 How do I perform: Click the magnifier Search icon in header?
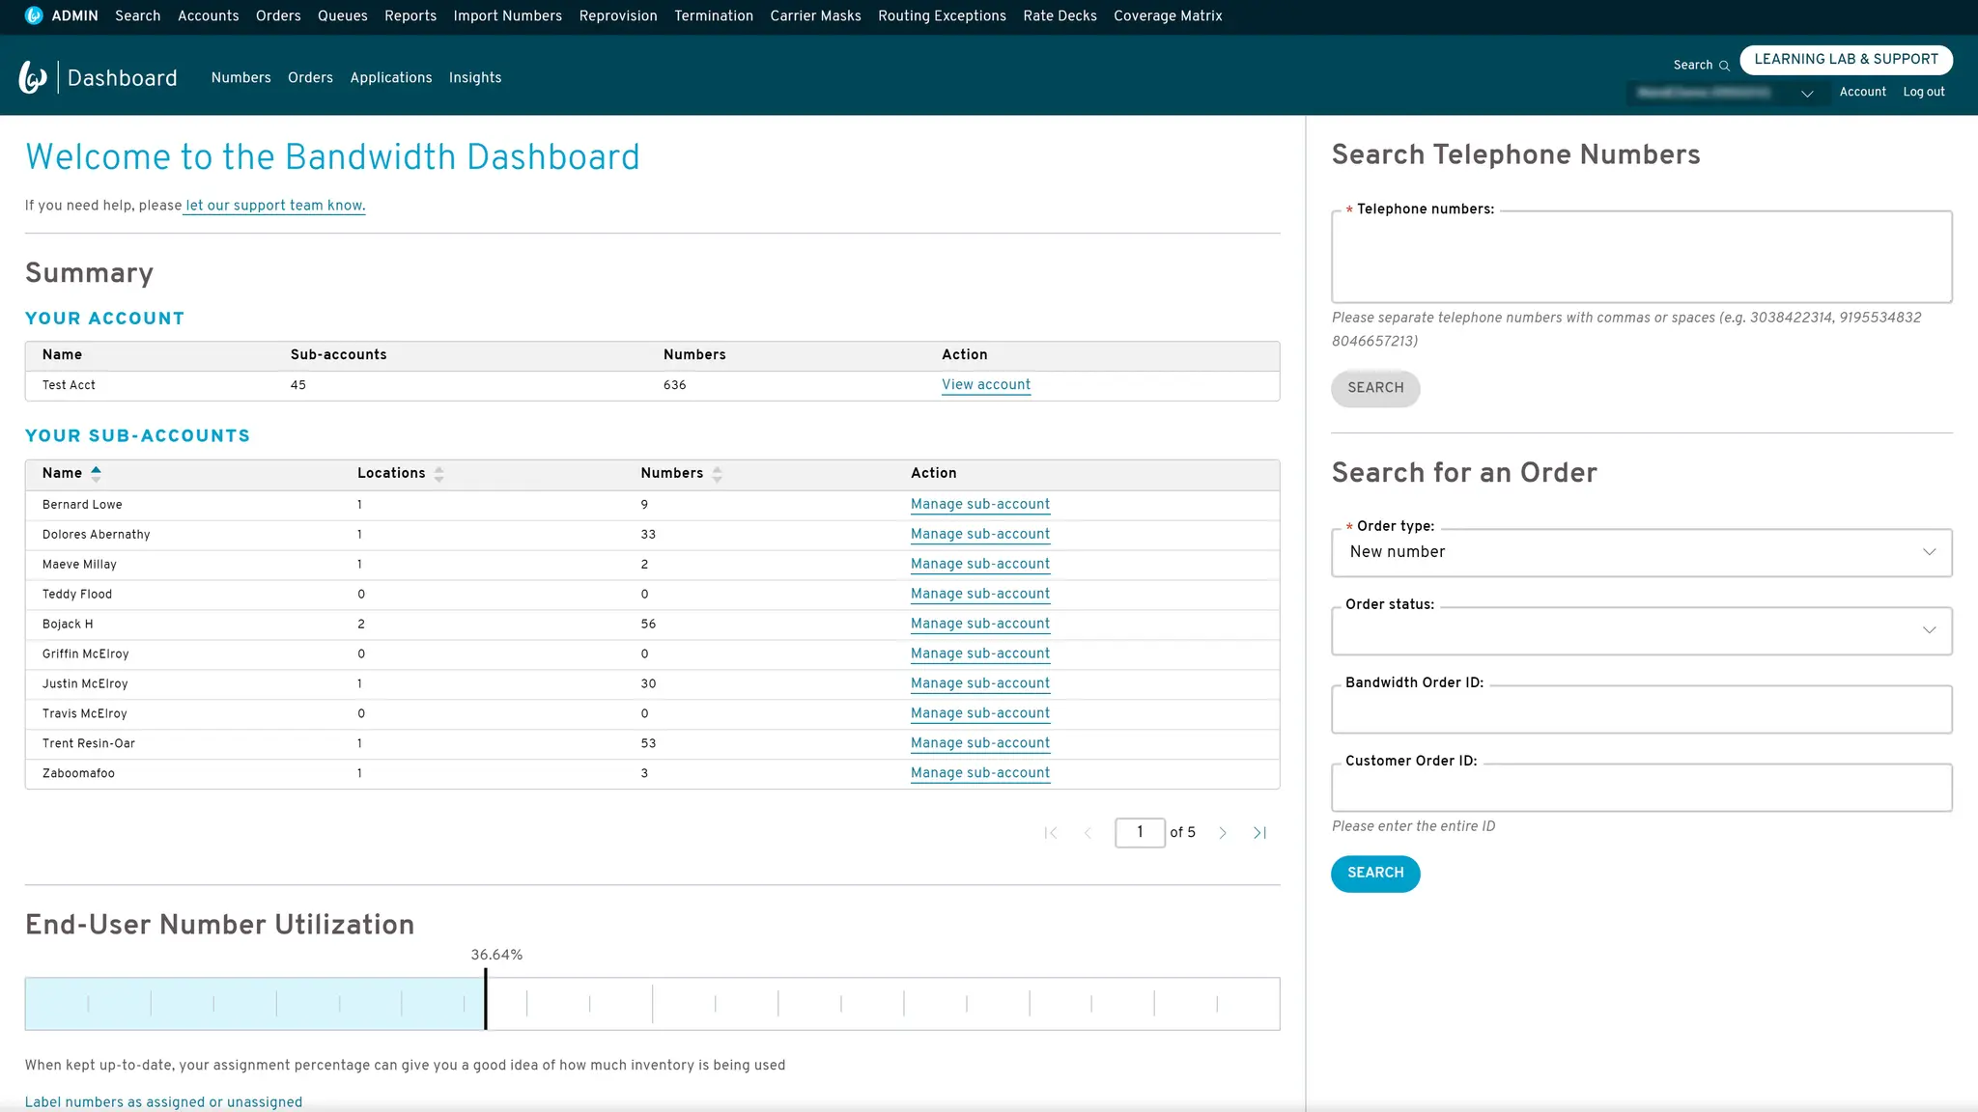point(1724,66)
